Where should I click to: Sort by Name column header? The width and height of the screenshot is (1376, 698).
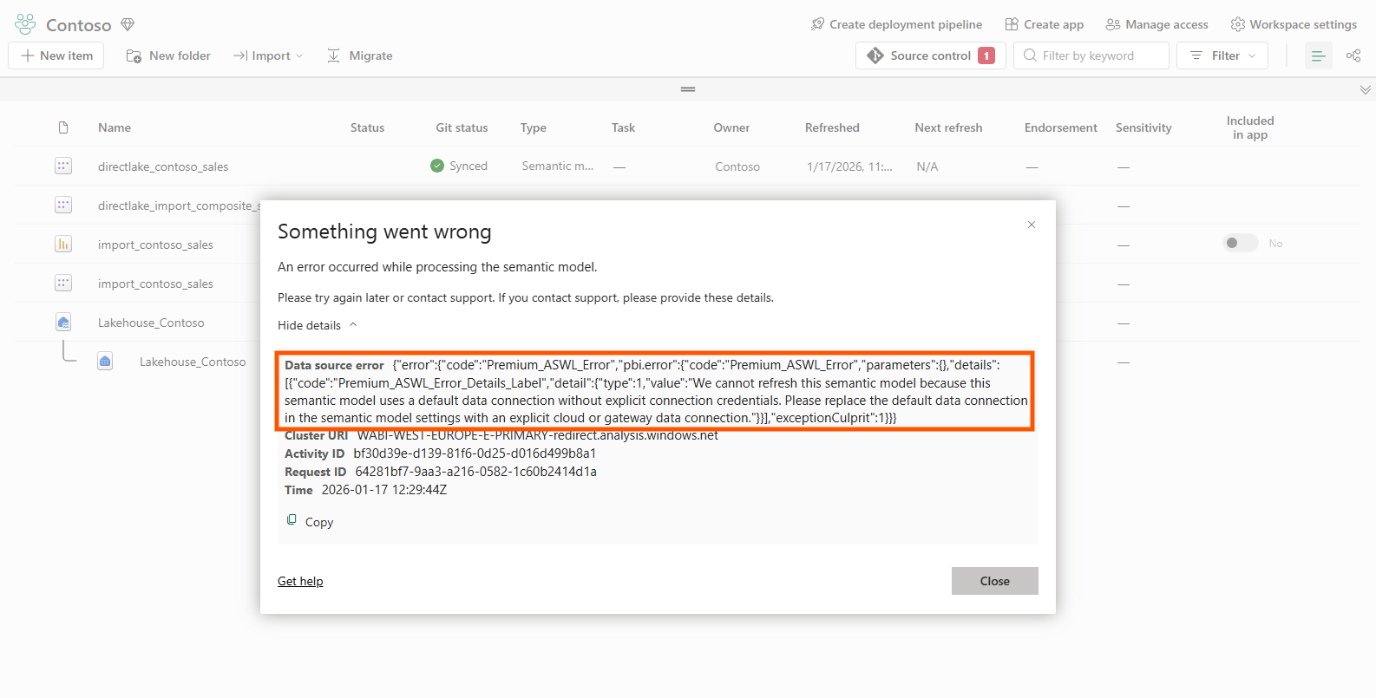115,127
